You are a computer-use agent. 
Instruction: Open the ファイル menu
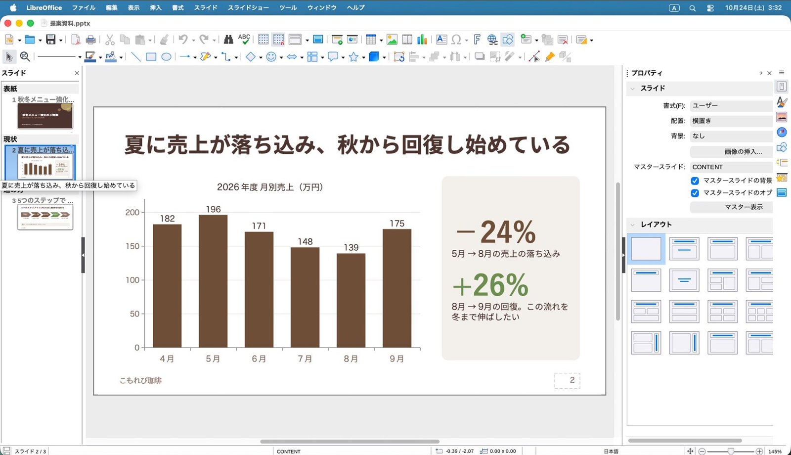[84, 7]
